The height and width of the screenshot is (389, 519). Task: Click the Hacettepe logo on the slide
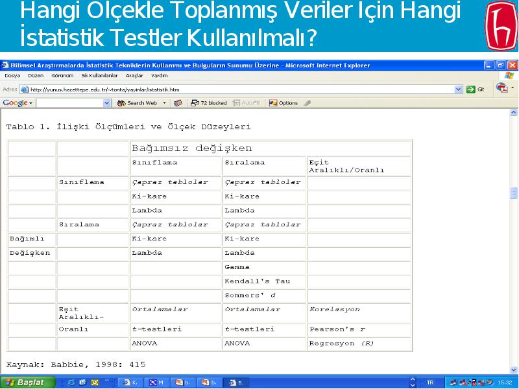[x=501, y=26]
